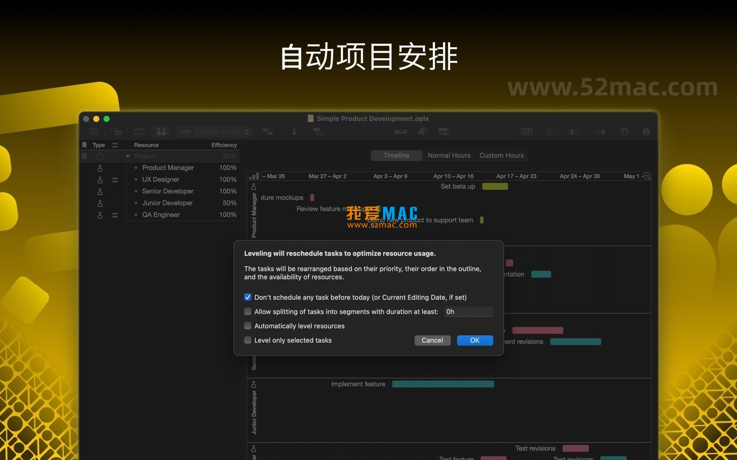Check 'Level only selected tasks'
Screen dimensions: 737x460
coord(247,340)
